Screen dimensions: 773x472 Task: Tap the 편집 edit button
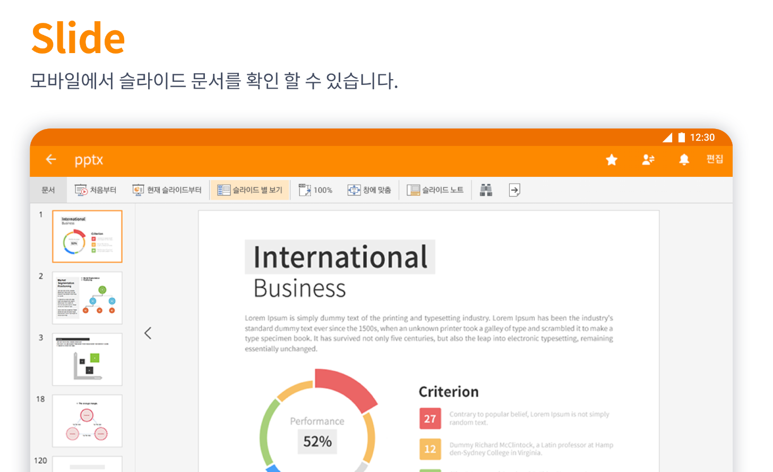[x=715, y=159]
